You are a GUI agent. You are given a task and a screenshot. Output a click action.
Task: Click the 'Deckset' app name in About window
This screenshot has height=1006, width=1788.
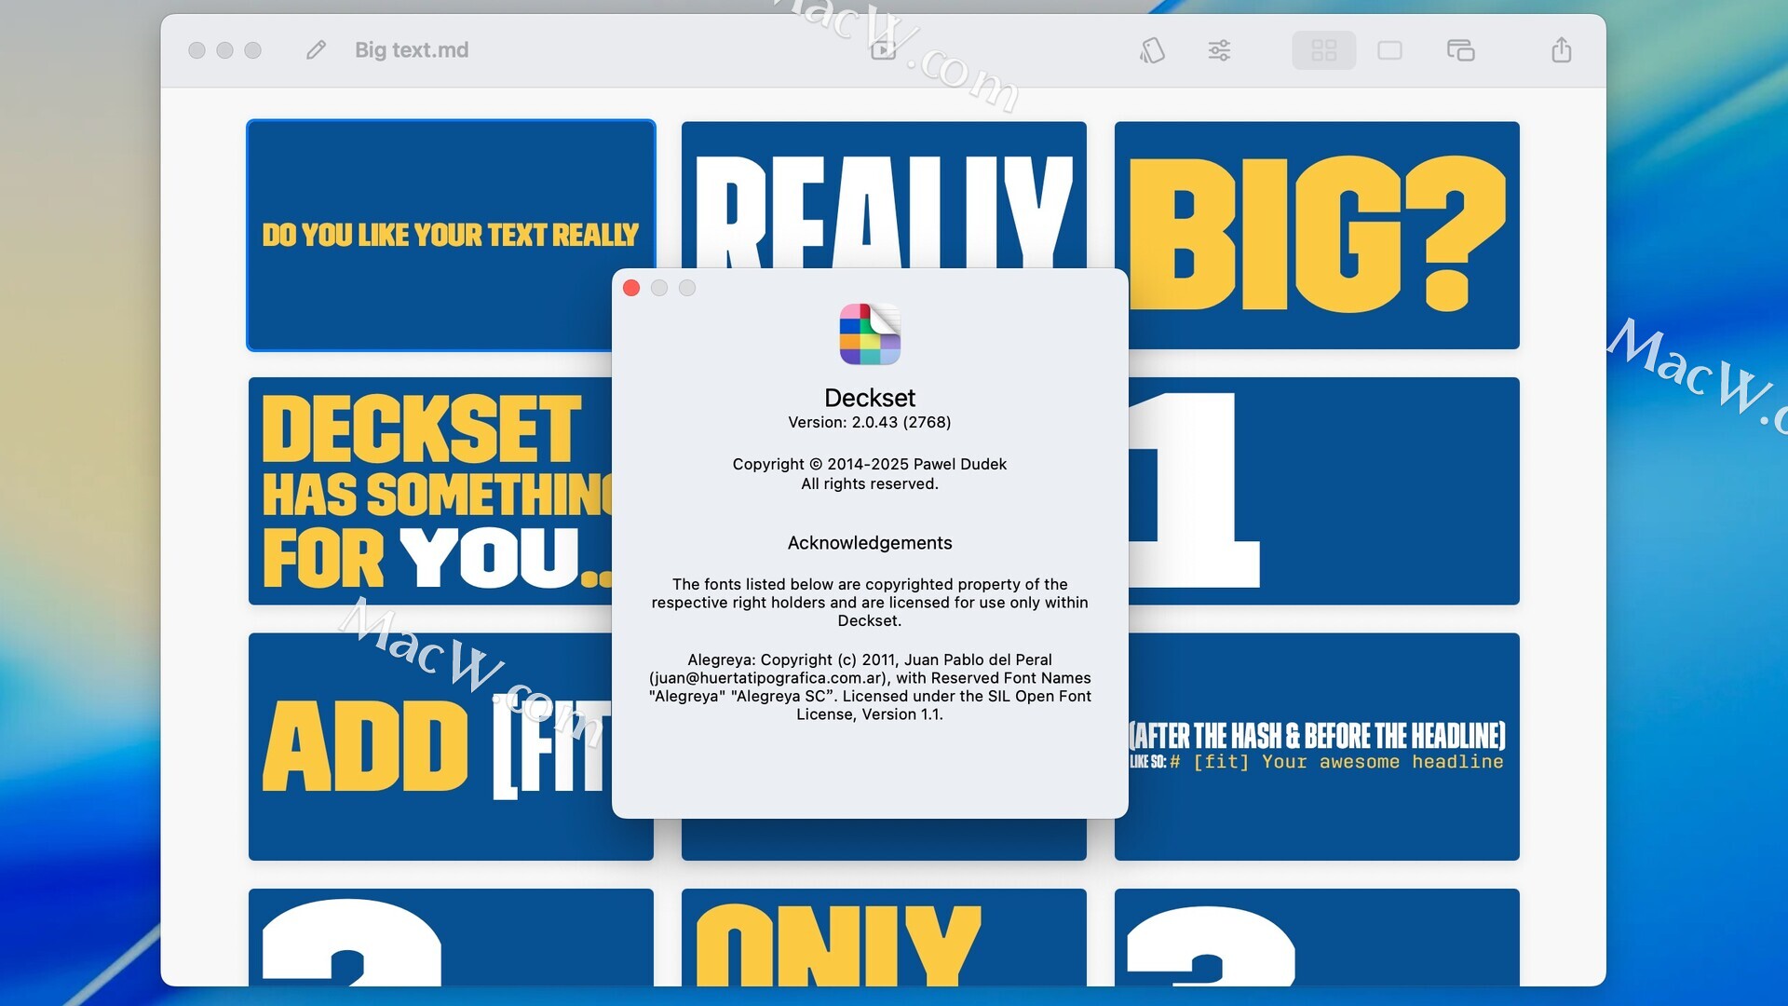click(870, 398)
